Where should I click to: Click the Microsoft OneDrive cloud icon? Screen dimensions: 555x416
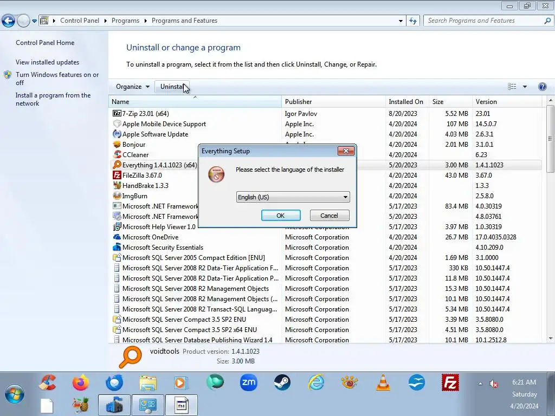tap(117, 237)
